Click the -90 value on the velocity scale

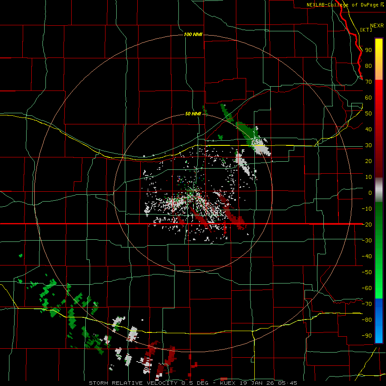tap(367, 336)
